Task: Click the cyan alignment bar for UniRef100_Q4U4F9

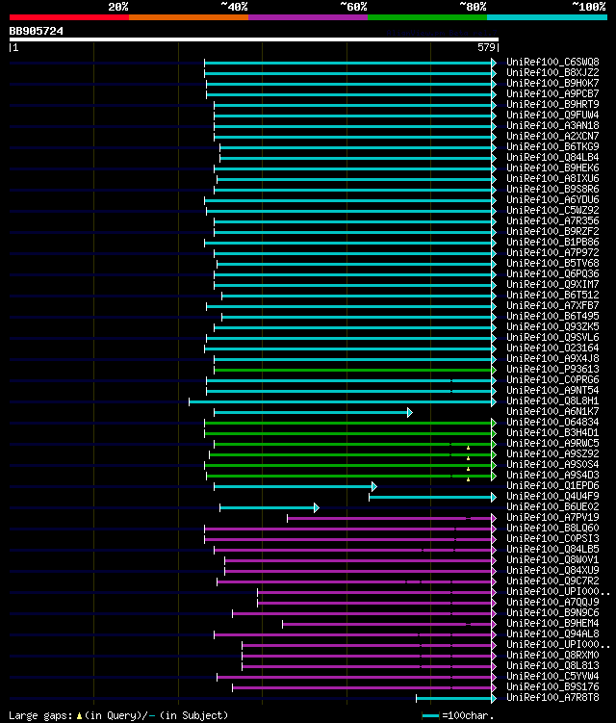Action: pos(432,497)
